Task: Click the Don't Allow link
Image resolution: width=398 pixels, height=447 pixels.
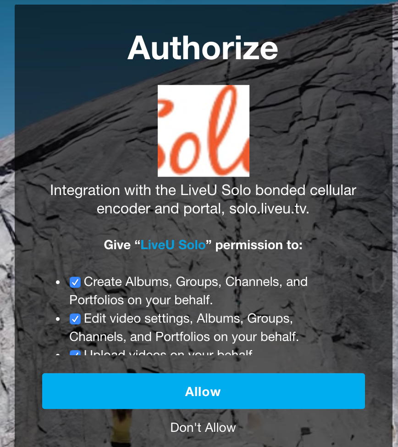Action: [x=203, y=428]
